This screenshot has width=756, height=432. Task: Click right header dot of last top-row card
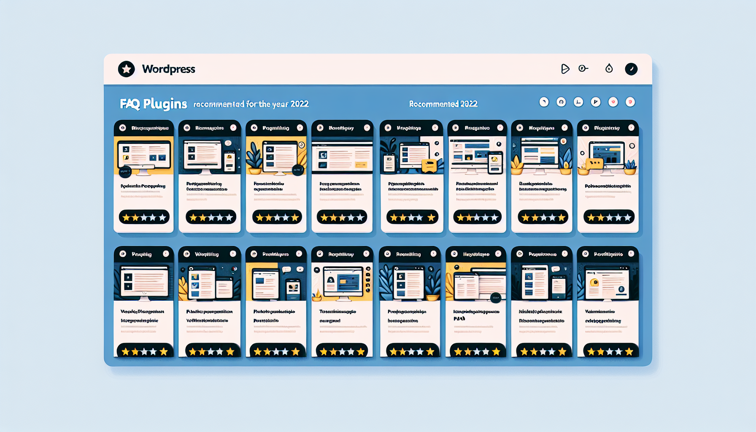pyautogui.click(x=631, y=128)
